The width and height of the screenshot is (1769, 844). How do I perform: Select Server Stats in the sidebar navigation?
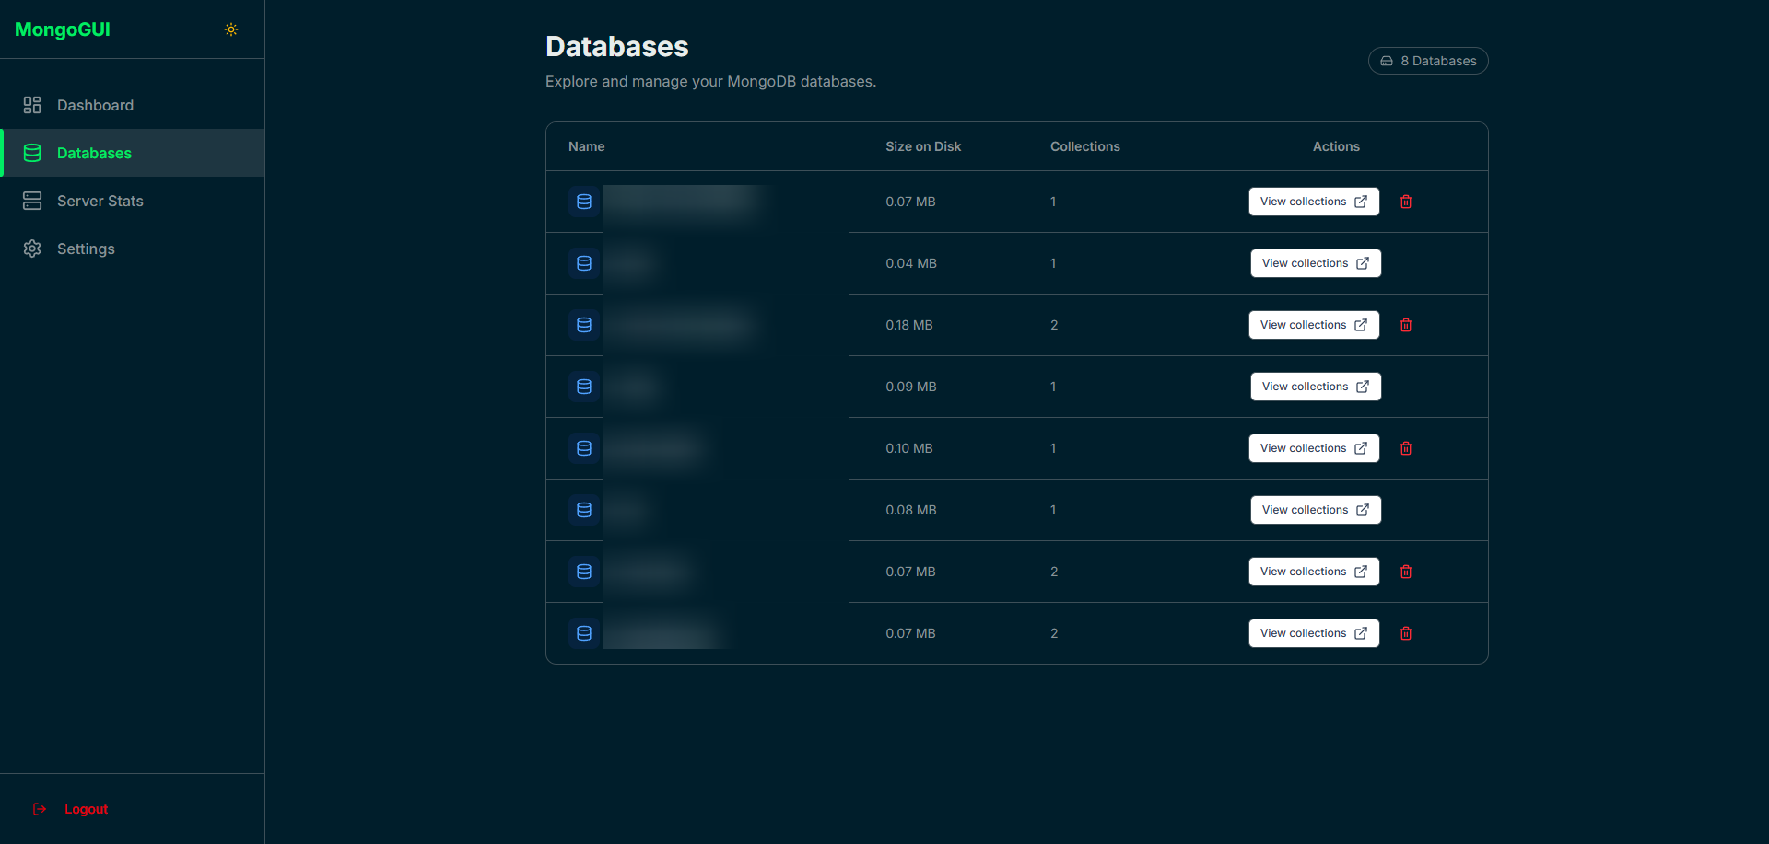point(100,201)
